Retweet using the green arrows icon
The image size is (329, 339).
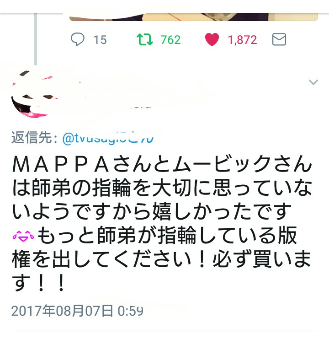pyautogui.click(x=145, y=39)
